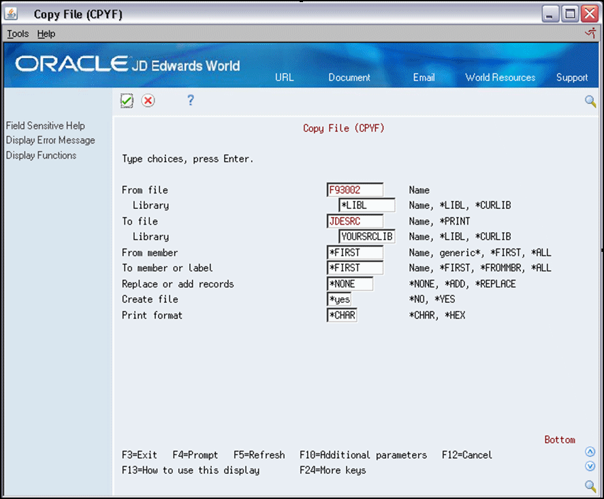The width and height of the screenshot is (604, 499).
Task: Maximize the Copy File window
Action: coord(570,14)
